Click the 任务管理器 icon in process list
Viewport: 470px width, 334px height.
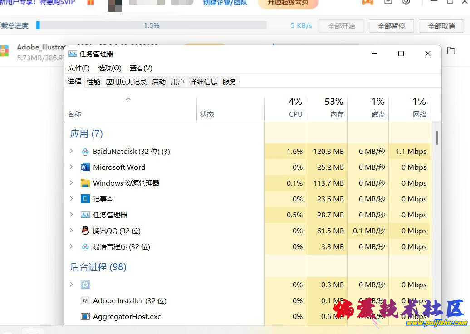point(85,215)
